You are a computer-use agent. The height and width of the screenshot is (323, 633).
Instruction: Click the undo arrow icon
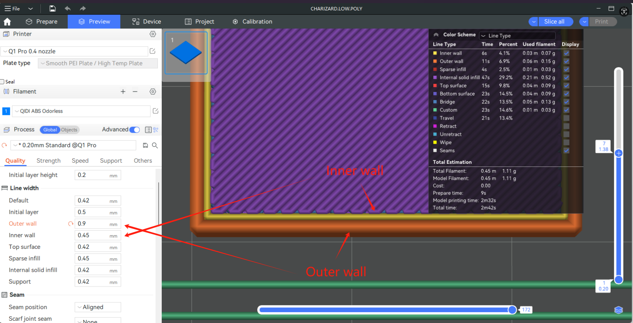pyautogui.click(x=68, y=8)
